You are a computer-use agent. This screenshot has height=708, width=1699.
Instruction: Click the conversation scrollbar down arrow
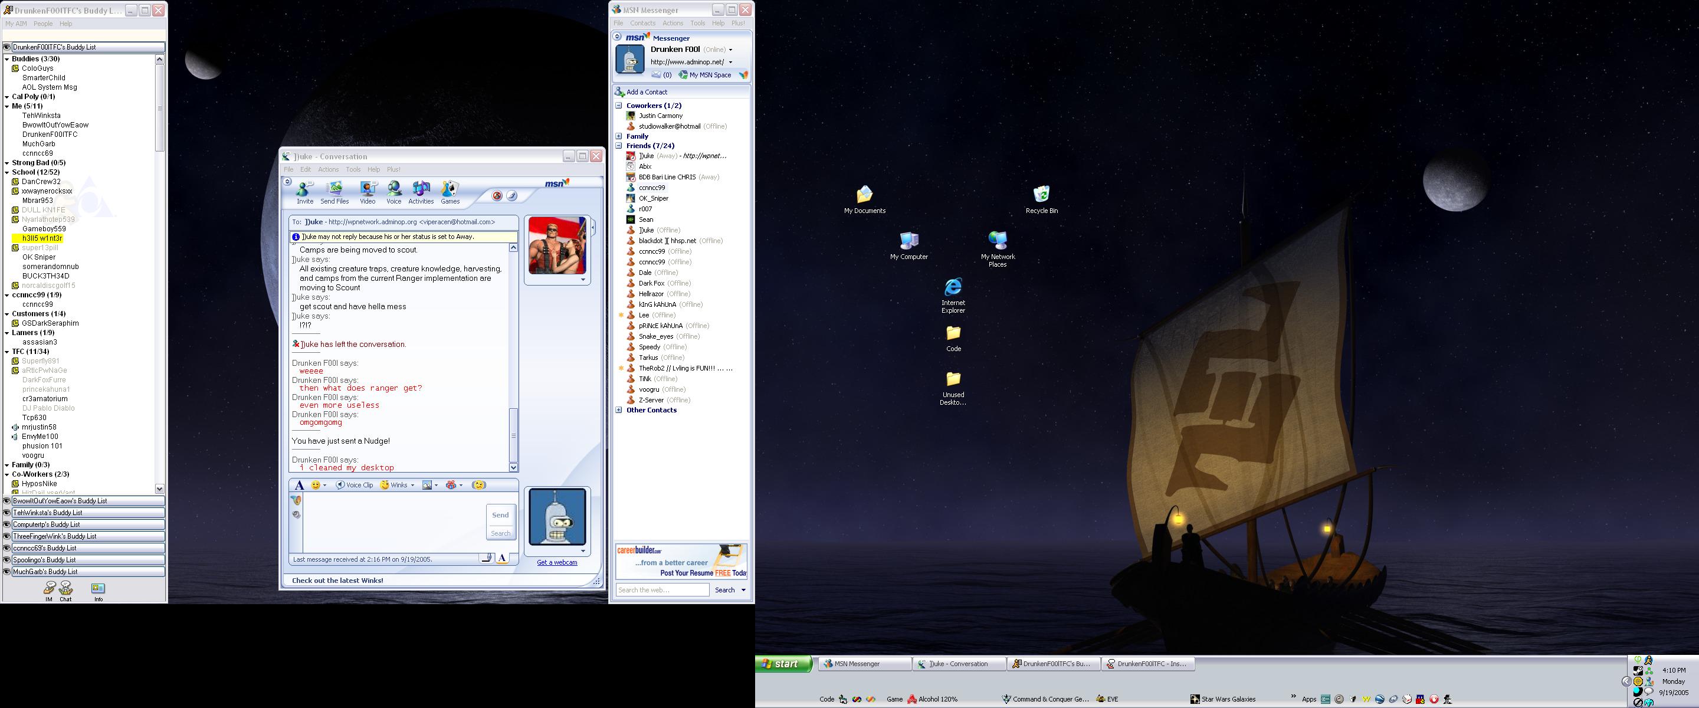[514, 468]
